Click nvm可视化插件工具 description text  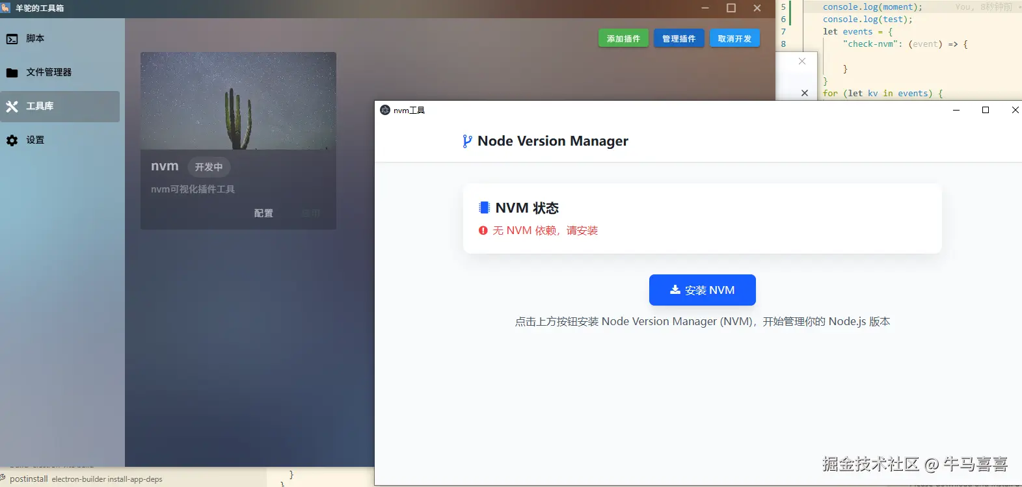coord(193,189)
